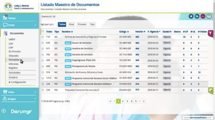Select row with index 783
The height and width of the screenshot is (120, 215).
43,55
